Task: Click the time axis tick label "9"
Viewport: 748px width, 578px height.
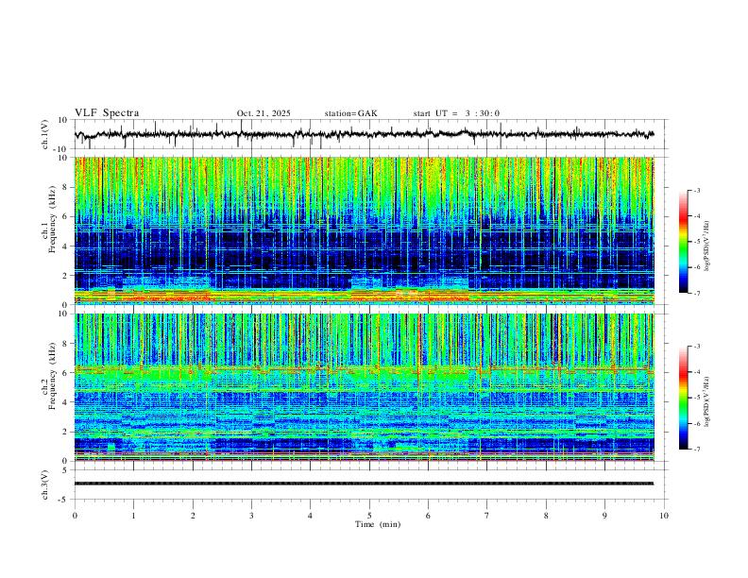Action: click(x=604, y=516)
